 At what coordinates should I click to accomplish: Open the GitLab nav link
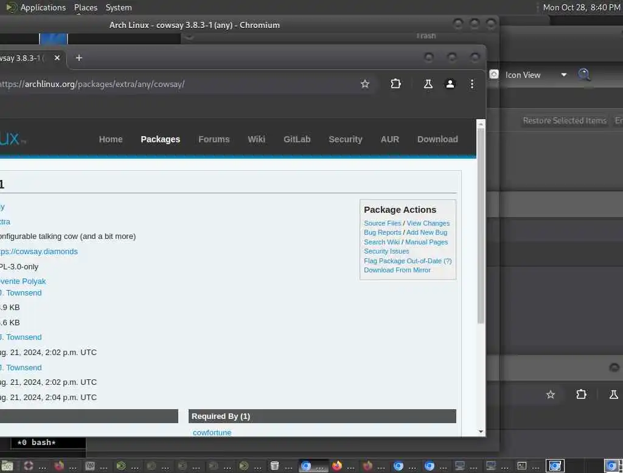297,139
